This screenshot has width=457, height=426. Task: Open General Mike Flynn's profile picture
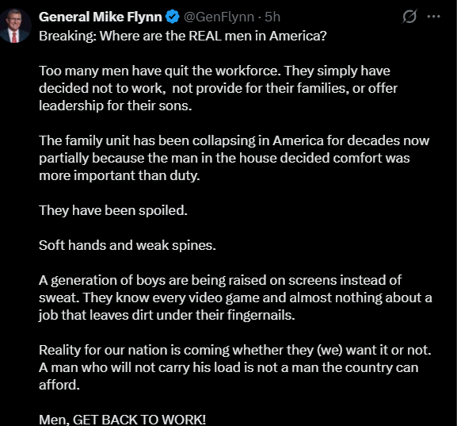(x=16, y=25)
